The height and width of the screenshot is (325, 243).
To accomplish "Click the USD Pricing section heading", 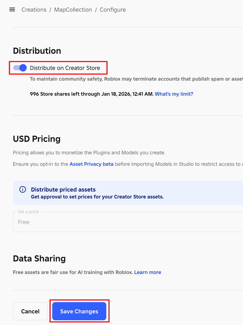I will [x=37, y=139].
